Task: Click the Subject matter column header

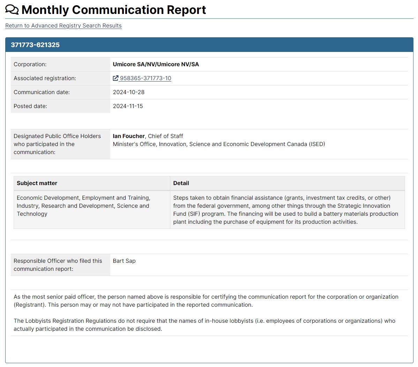Action: (x=92, y=183)
